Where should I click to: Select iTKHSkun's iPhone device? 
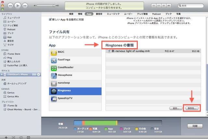(20, 75)
